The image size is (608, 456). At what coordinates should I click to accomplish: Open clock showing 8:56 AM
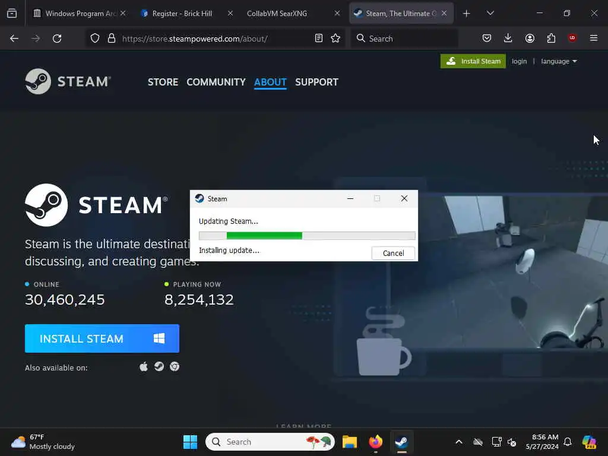click(x=542, y=442)
